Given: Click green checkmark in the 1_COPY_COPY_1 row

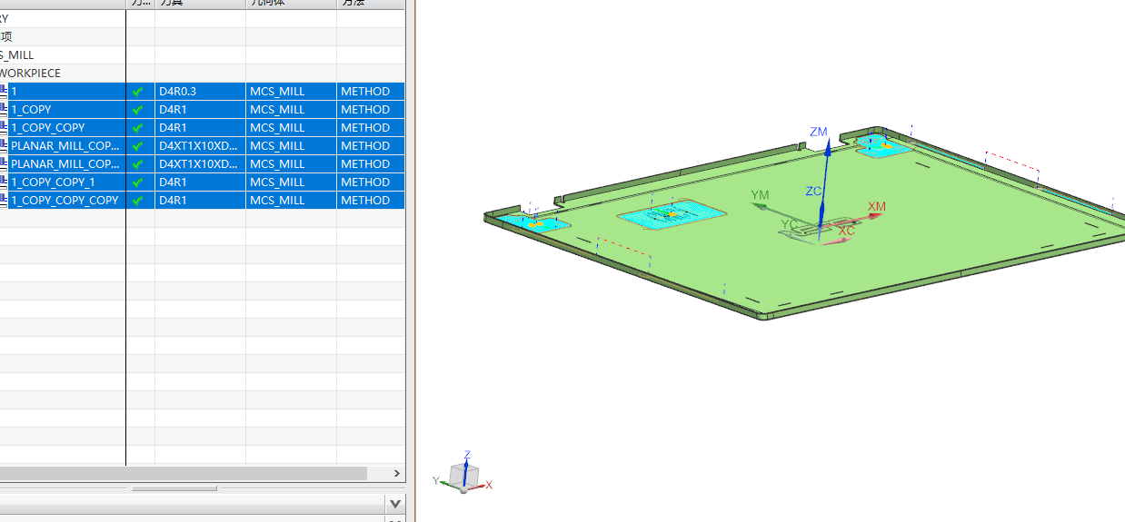Looking at the screenshot, I should 137,182.
